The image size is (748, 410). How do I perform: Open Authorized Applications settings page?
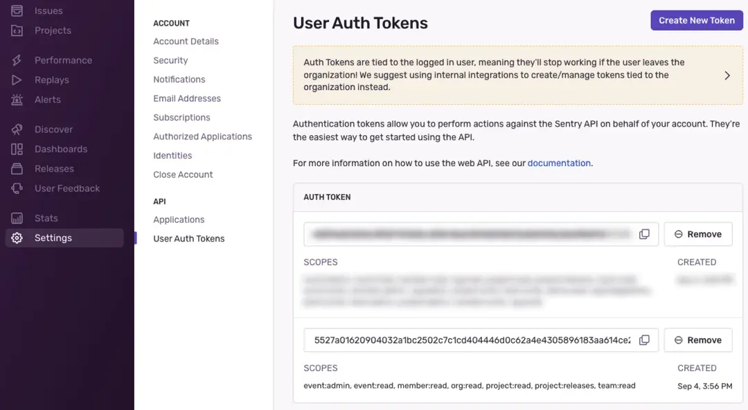[x=202, y=136]
